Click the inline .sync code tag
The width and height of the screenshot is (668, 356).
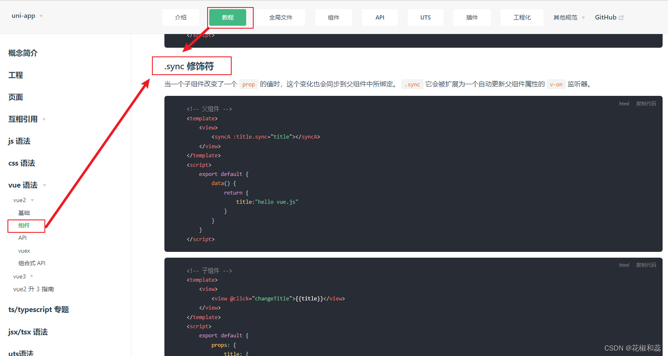[412, 84]
